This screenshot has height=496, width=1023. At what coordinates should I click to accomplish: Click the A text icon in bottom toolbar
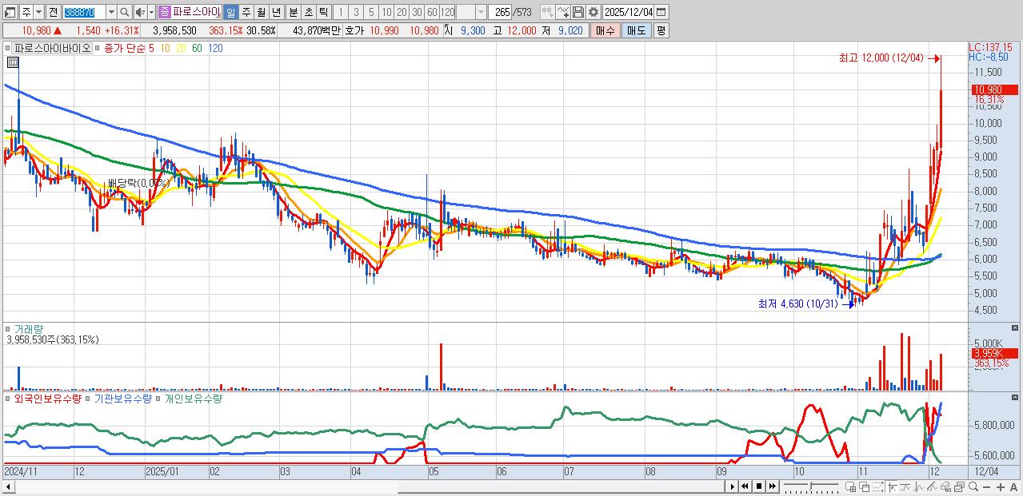click(x=1013, y=486)
